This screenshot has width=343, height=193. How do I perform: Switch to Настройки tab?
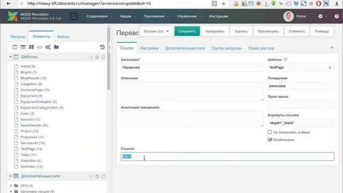[150, 48]
